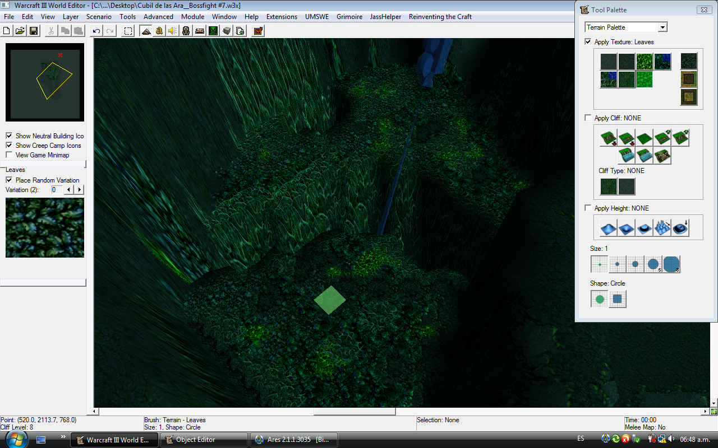Select the Lower height tool
This screenshot has width=718, height=448.
coord(627,228)
